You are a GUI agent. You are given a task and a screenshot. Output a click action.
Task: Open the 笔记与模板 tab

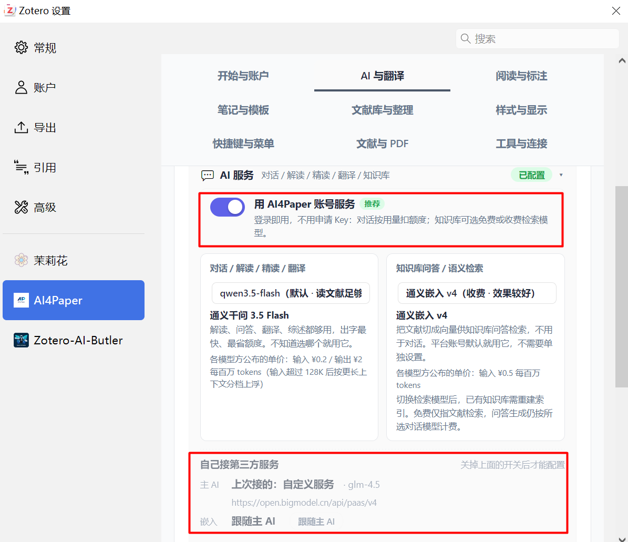[243, 110]
